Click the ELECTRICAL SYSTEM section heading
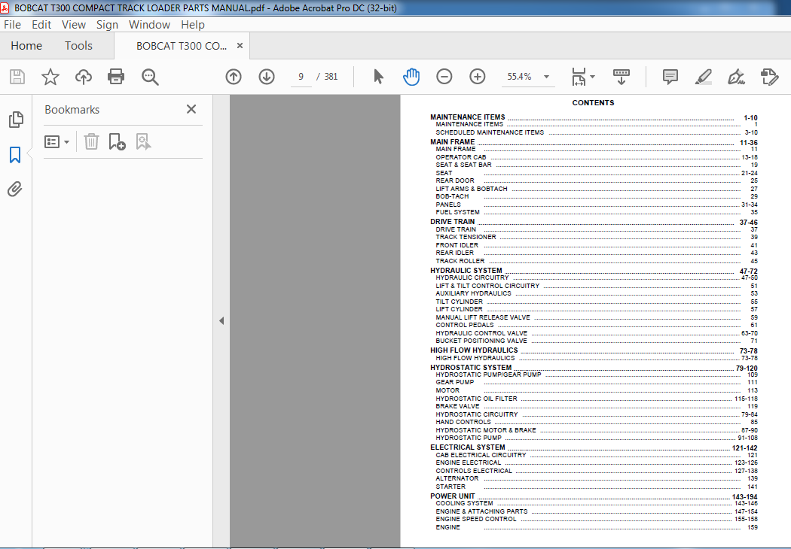 (468, 447)
